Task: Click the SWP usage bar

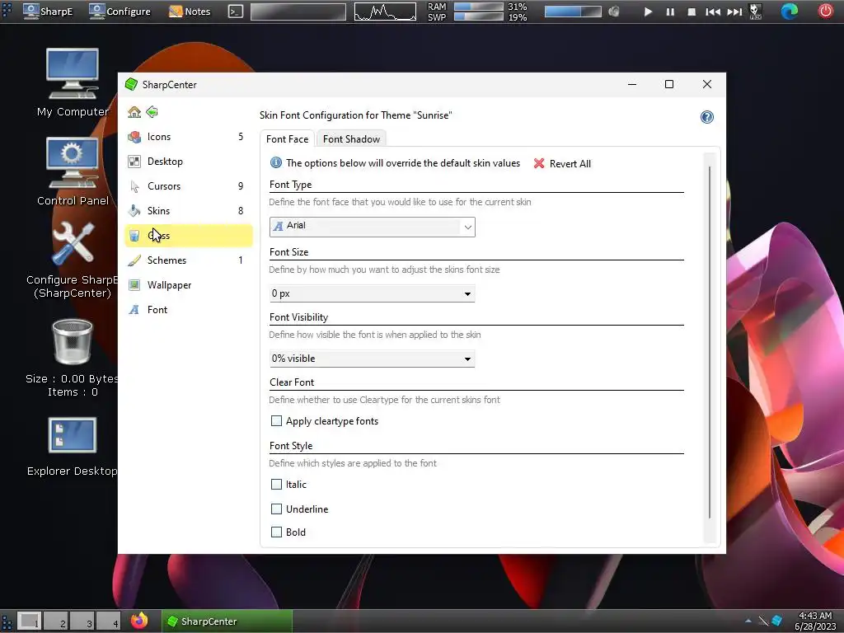Action: point(479,16)
